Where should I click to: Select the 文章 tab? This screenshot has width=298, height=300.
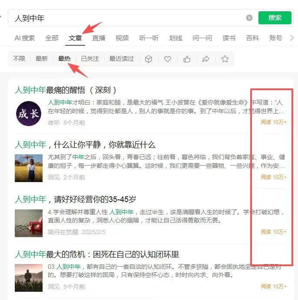tap(75, 38)
